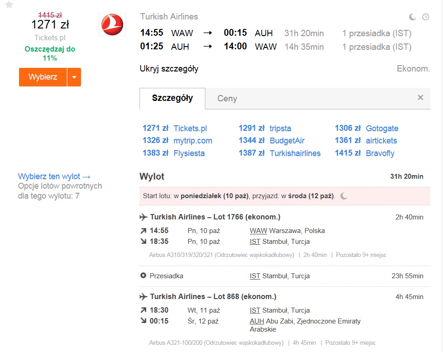
Task: Close the details panel with the X
Action: 420,97
